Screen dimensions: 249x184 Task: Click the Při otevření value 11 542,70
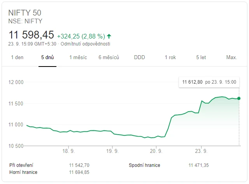79,165
